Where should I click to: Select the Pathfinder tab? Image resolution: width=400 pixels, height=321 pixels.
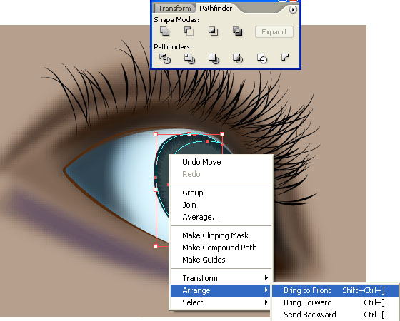coord(216,8)
